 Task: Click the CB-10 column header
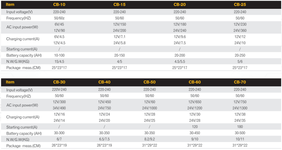[x=59, y=4]
